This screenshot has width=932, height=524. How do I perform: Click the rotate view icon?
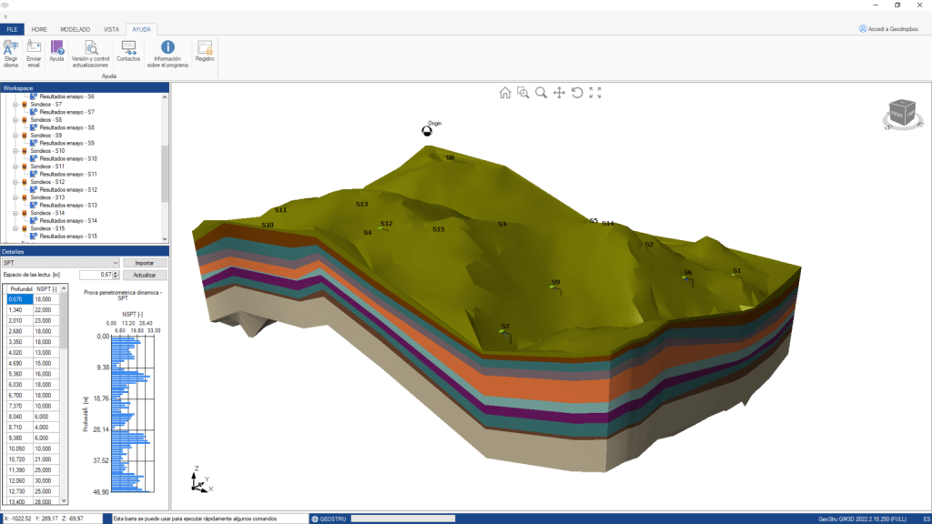coord(577,92)
